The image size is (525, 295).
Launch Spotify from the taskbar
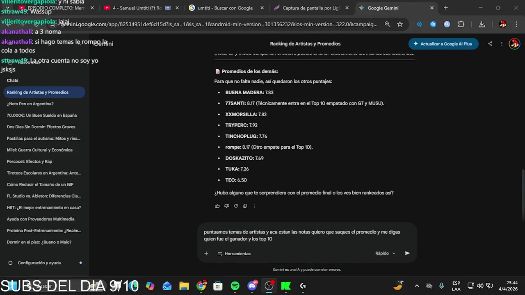pos(235,286)
